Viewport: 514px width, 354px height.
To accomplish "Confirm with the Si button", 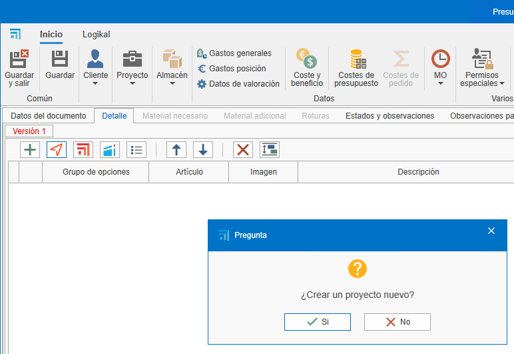I will coord(318,322).
